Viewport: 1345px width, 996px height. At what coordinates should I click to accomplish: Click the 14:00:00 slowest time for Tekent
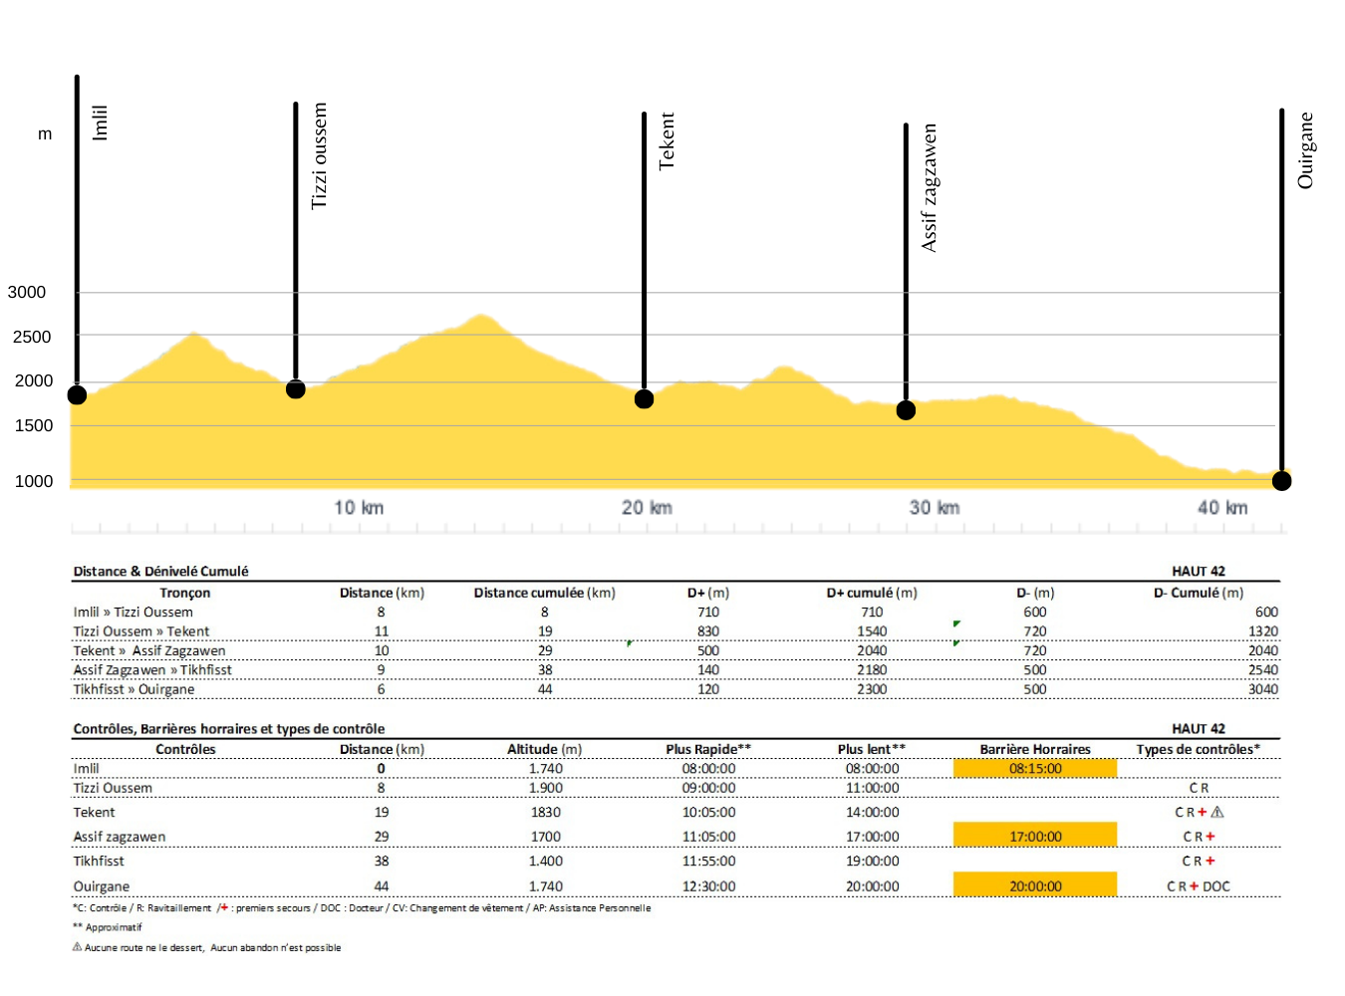(x=872, y=813)
